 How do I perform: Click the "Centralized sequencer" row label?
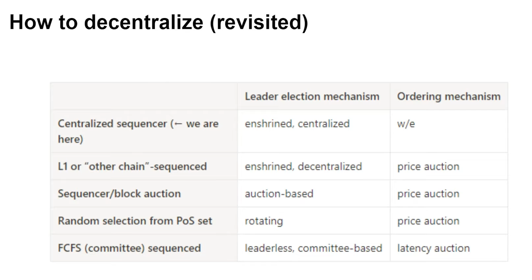112,124
